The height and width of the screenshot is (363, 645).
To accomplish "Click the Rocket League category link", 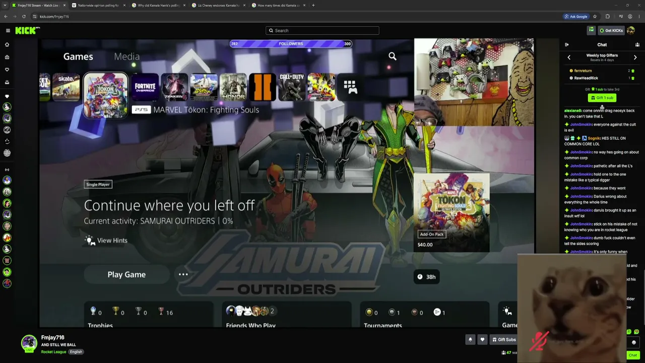I will [x=53, y=352].
